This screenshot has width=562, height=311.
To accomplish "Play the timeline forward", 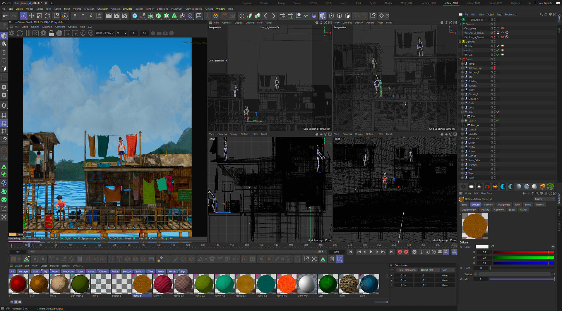I will [x=371, y=252].
